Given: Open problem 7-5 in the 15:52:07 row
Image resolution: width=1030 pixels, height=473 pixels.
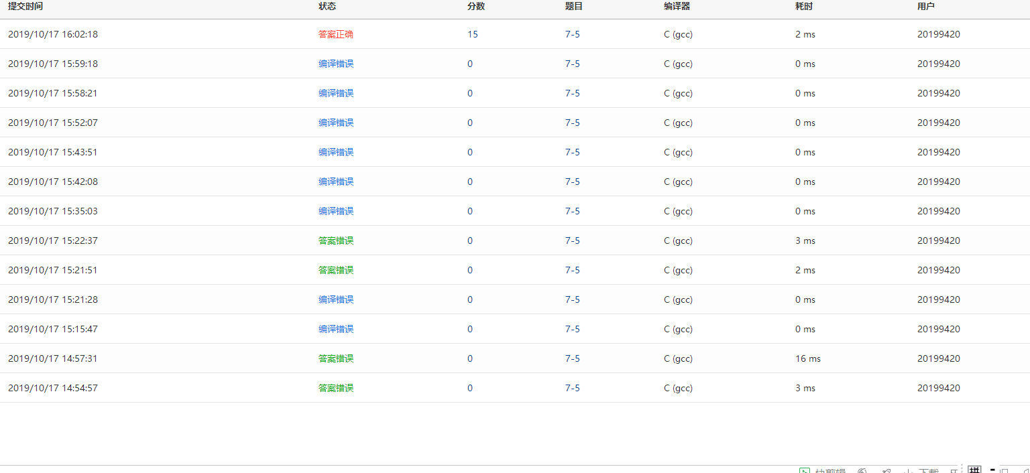Looking at the screenshot, I should click(573, 123).
